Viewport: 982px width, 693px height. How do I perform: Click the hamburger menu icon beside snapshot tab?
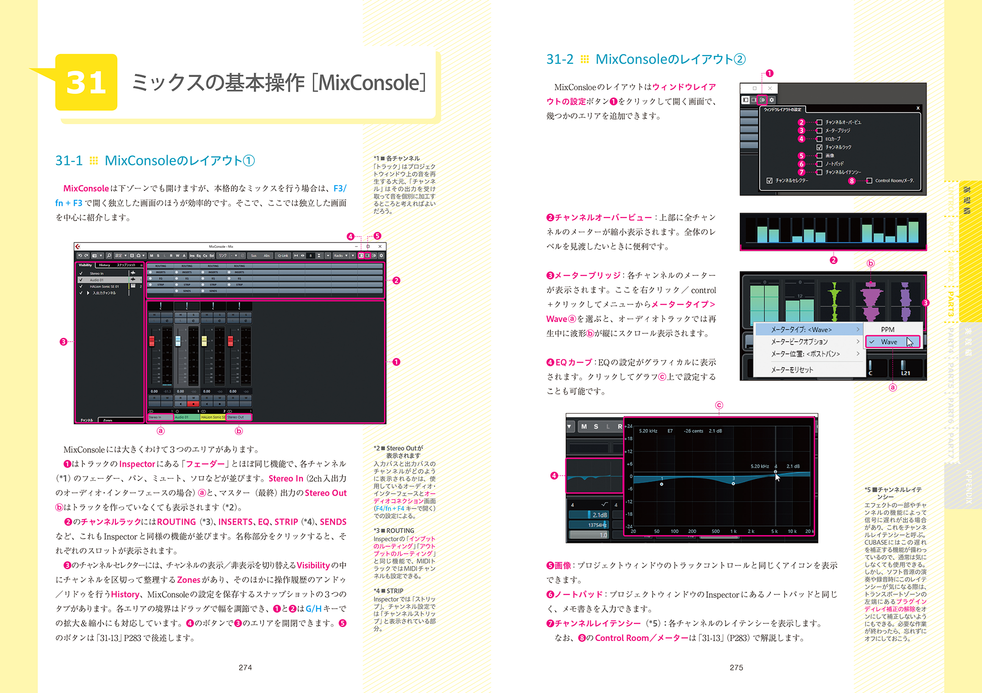click(x=141, y=265)
